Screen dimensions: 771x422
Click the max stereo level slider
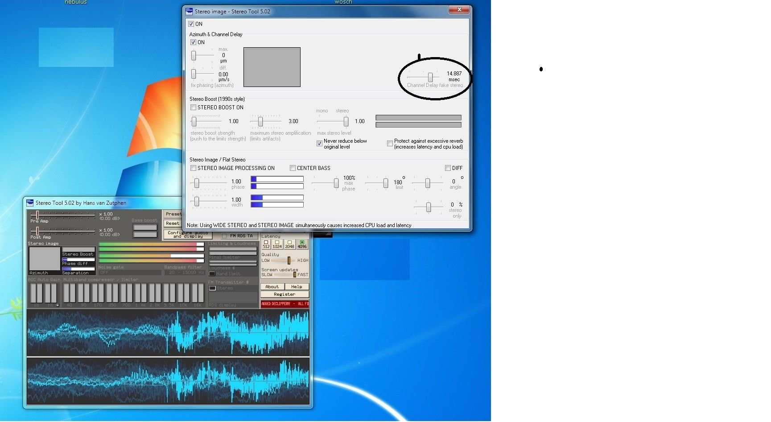[333, 121]
